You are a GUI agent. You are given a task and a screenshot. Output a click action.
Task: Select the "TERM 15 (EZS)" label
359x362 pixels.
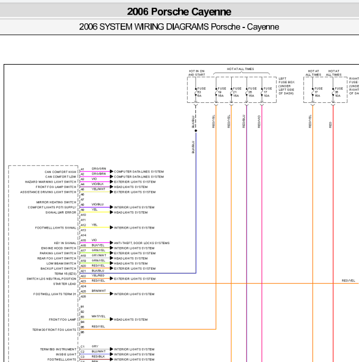click(66, 274)
